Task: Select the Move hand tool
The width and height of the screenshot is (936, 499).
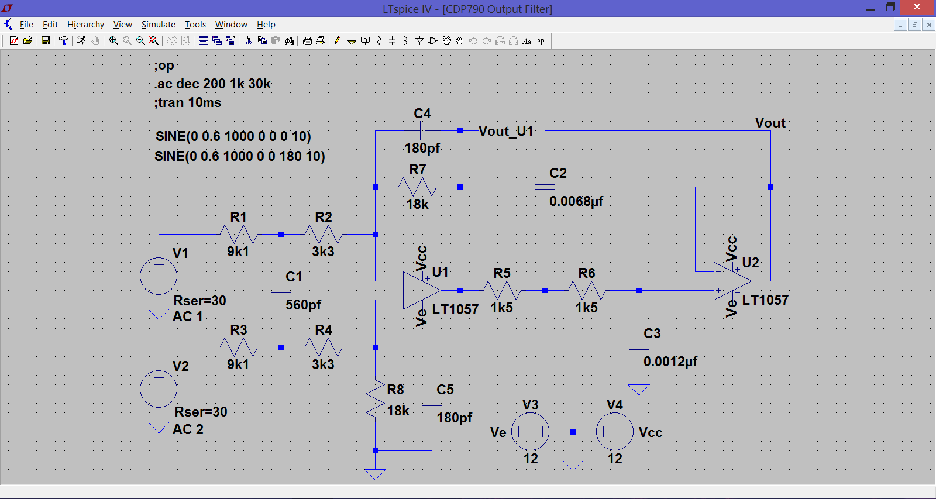Action: [x=446, y=41]
